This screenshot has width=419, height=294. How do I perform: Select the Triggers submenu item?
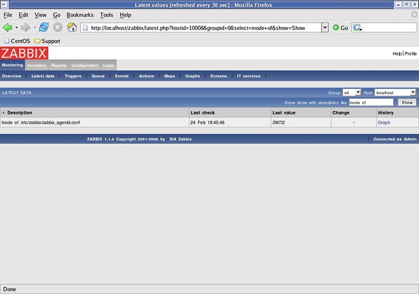click(73, 76)
